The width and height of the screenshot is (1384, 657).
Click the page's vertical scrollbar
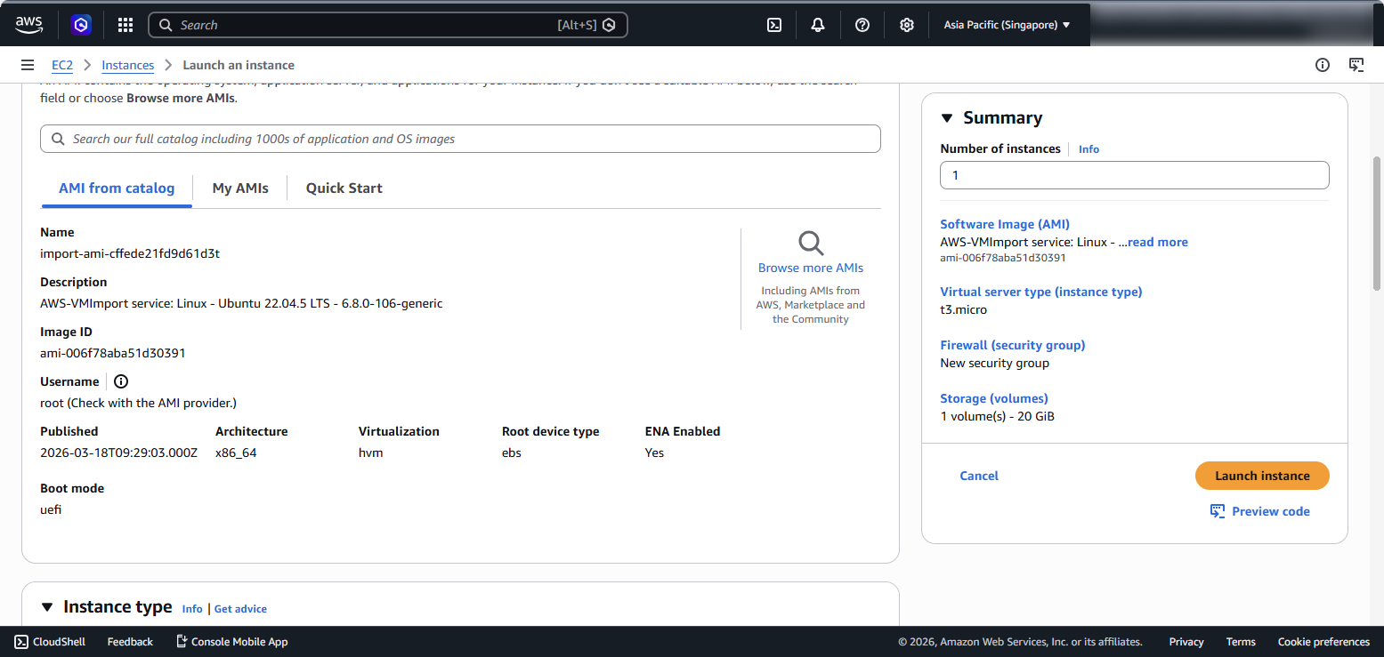click(1377, 224)
